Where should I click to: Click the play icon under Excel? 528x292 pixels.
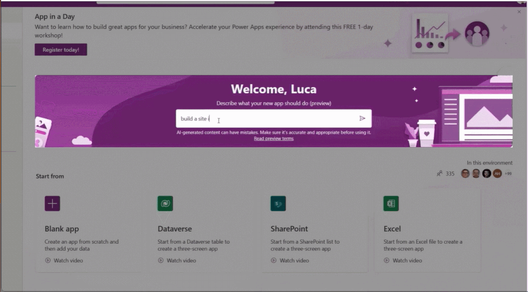[386, 260]
